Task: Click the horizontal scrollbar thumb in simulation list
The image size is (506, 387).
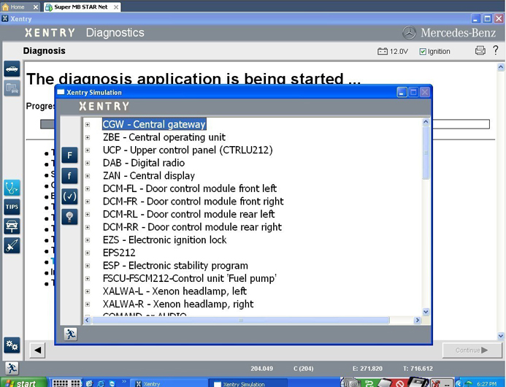Action: coord(241,320)
